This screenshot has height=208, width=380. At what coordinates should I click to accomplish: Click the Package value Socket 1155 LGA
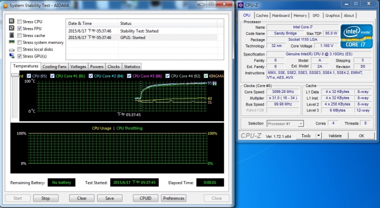303,39
